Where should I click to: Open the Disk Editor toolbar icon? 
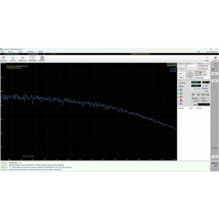42,59
